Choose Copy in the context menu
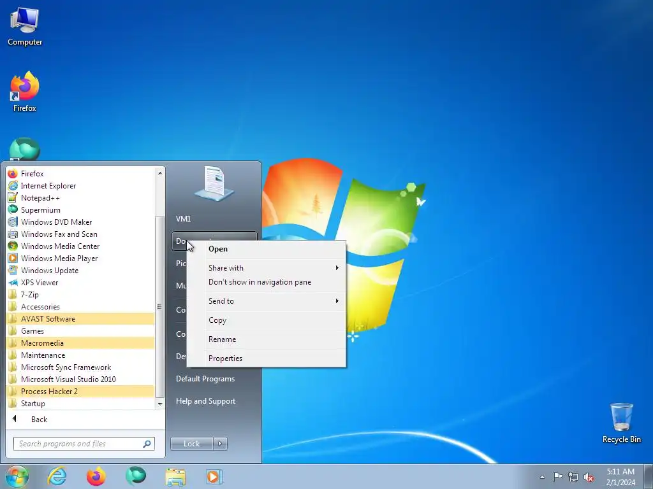This screenshot has width=653, height=489. (266, 320)
